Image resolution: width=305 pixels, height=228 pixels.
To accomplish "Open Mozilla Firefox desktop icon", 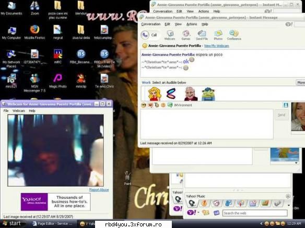I will click(x=34, y=32).
